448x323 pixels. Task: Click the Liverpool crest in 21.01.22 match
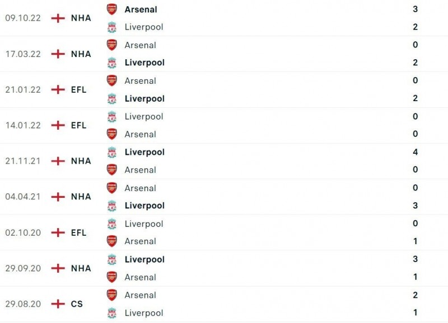point(112,98)
